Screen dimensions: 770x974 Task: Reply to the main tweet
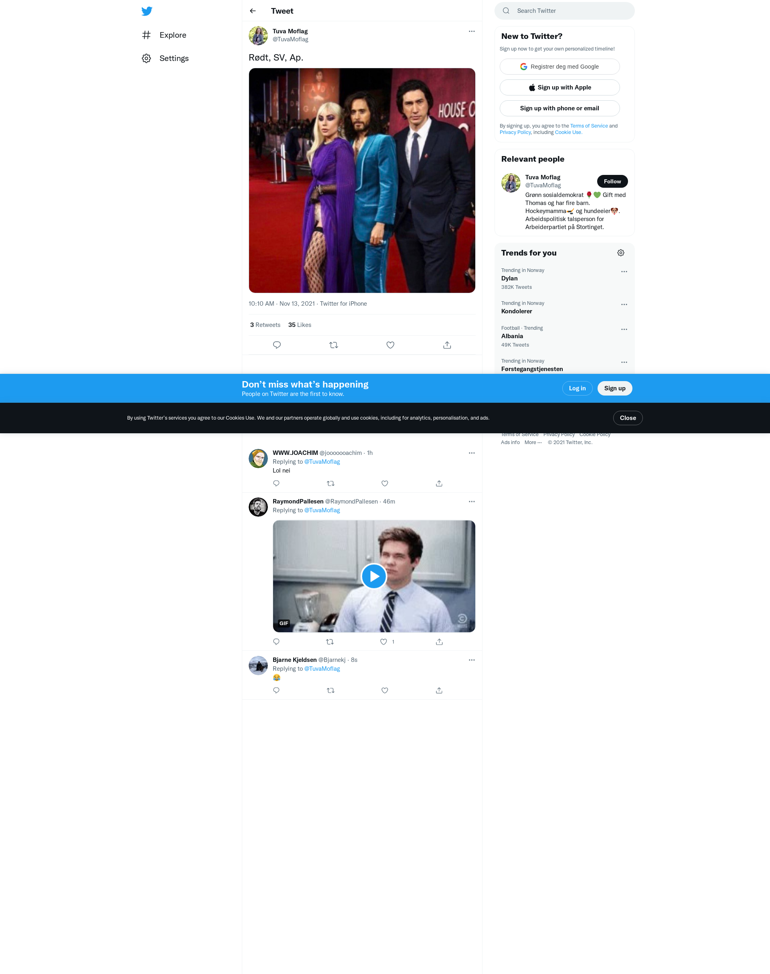point(277,345)
